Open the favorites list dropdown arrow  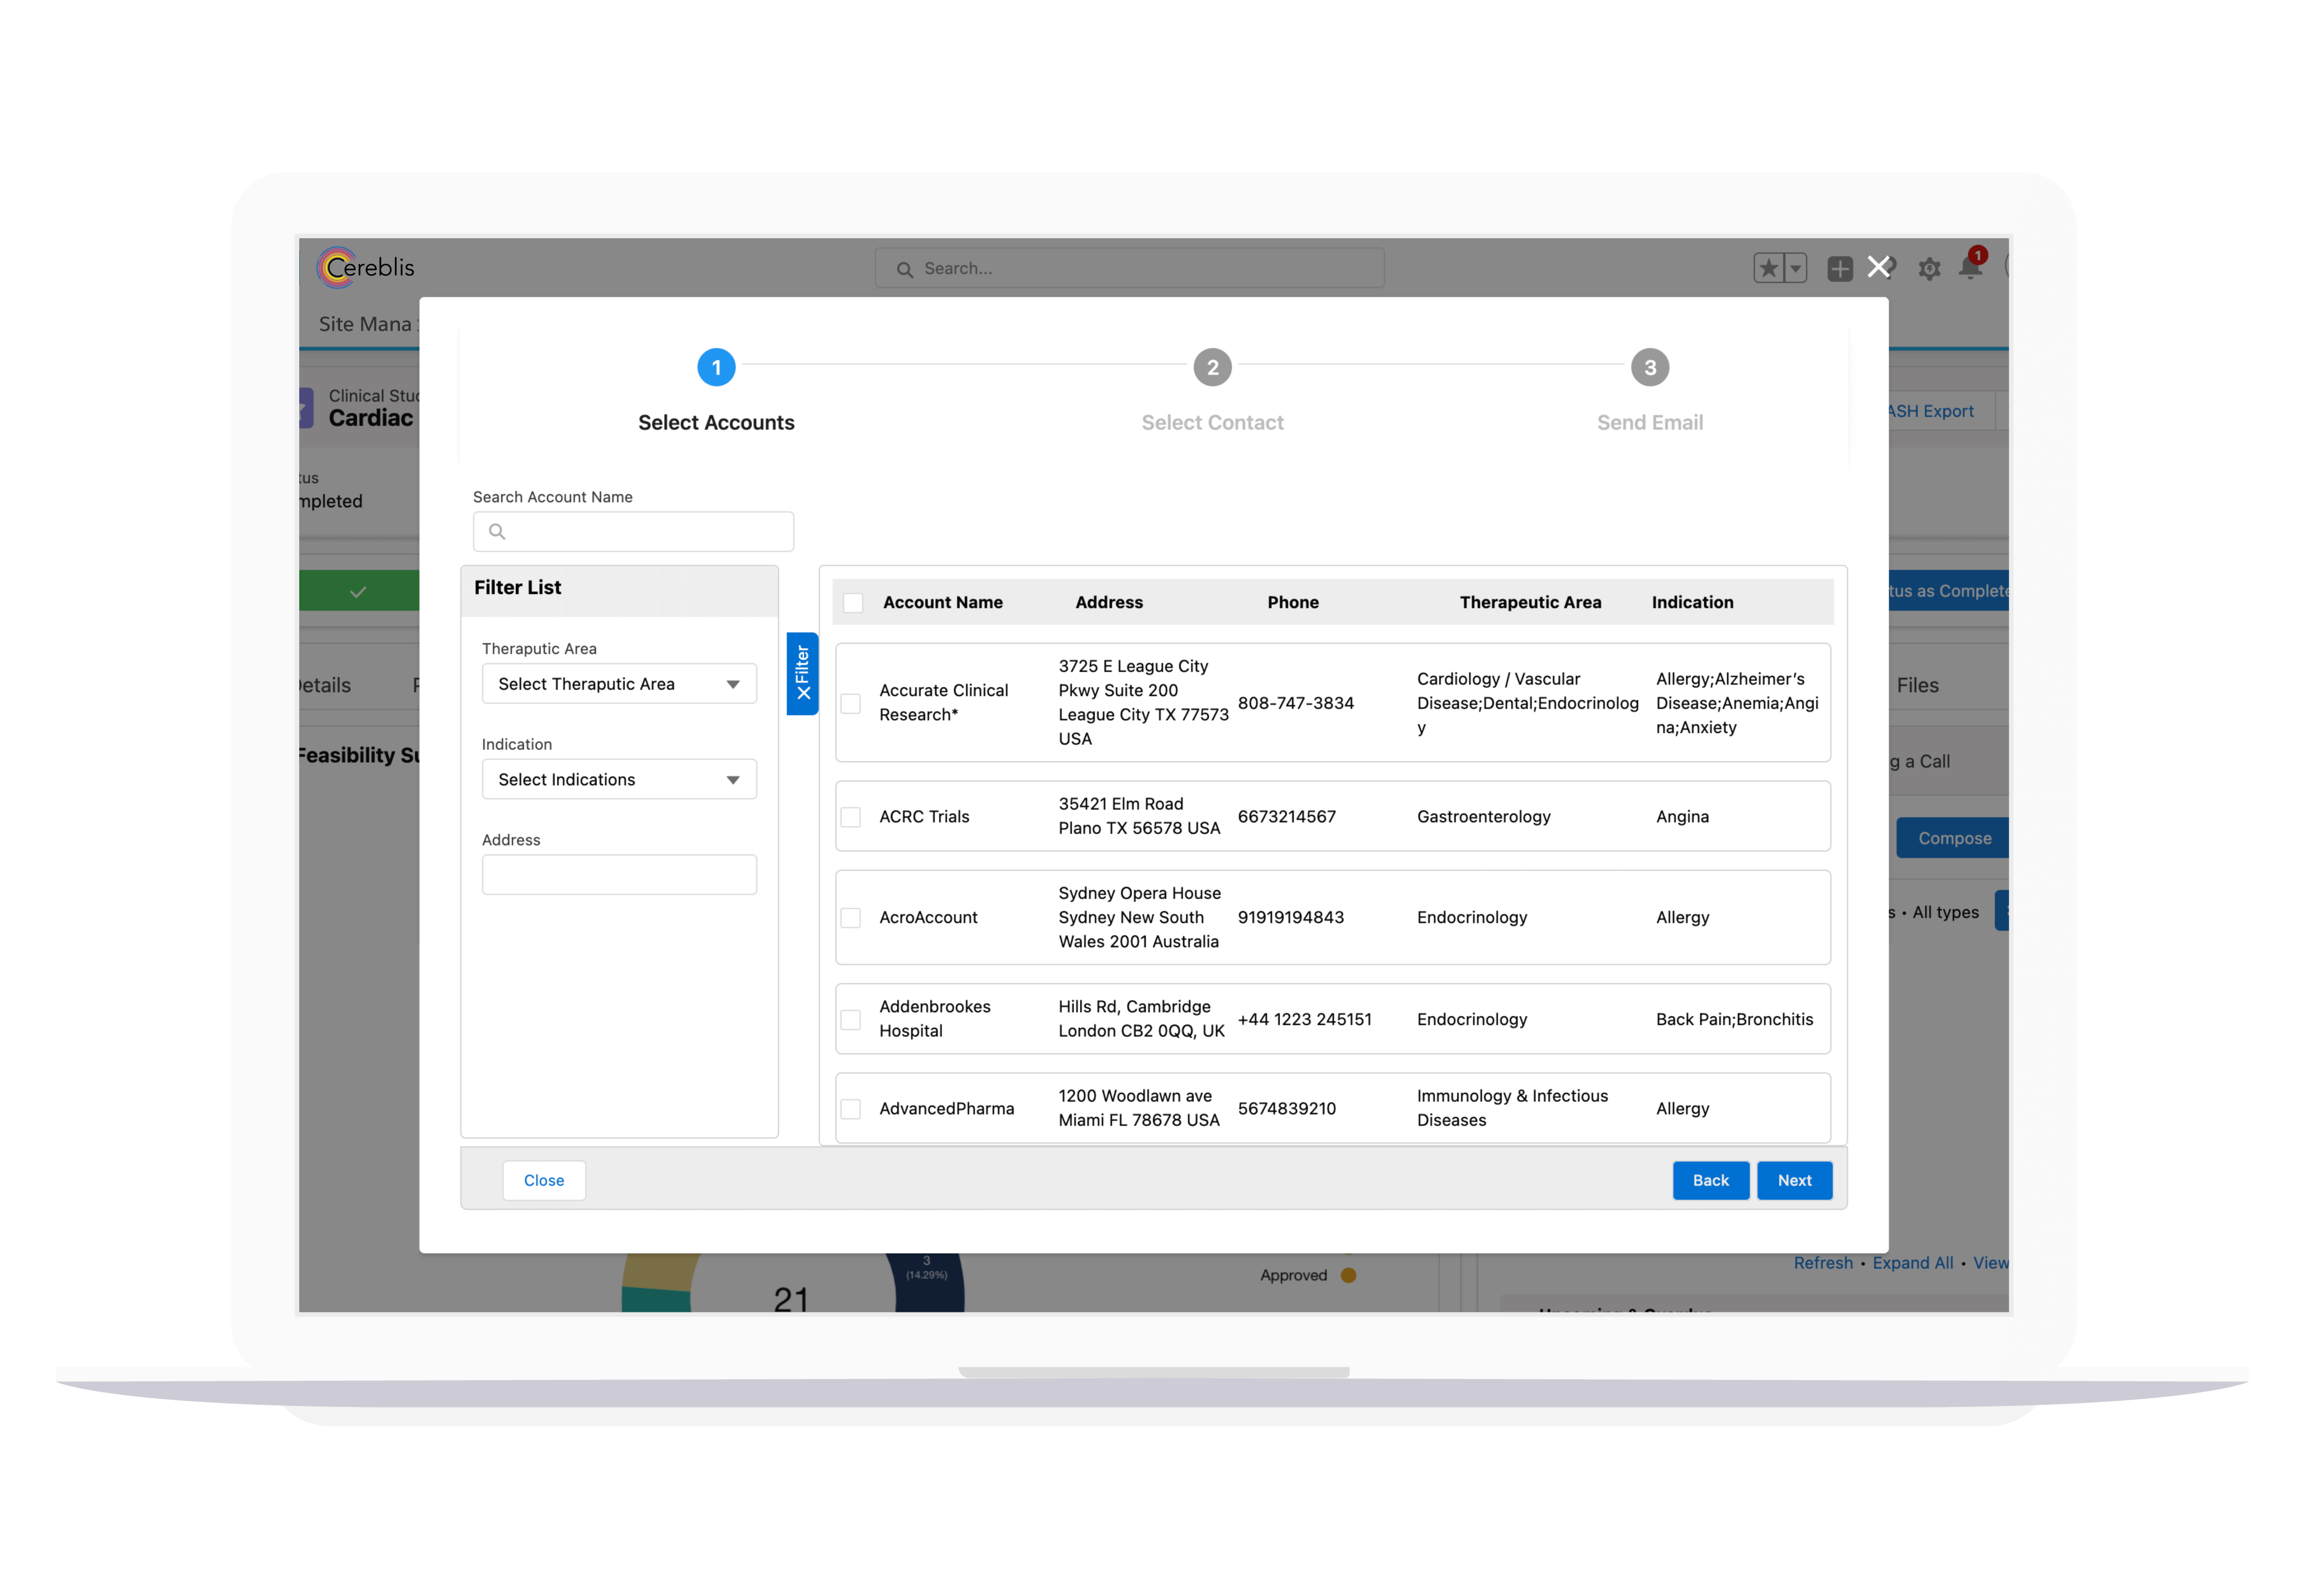click(1795, 268)
